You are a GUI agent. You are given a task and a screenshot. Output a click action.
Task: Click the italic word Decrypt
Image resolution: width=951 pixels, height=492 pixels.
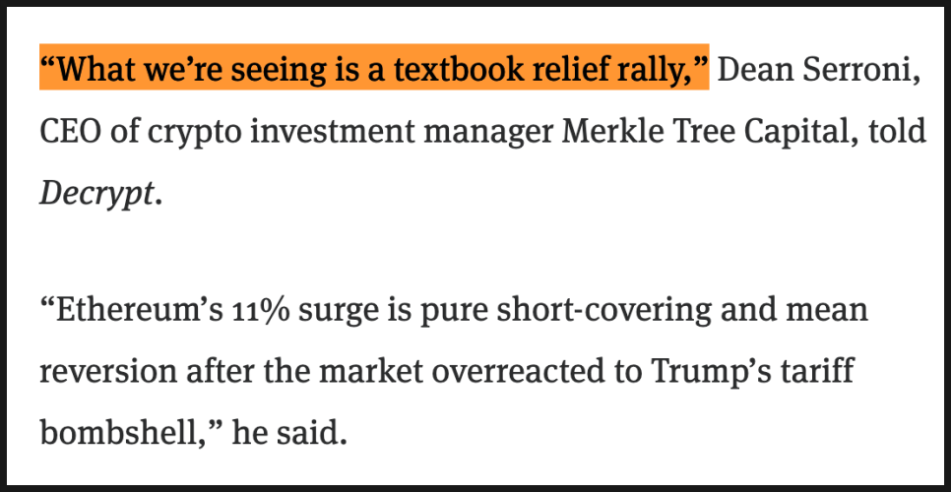98,192
